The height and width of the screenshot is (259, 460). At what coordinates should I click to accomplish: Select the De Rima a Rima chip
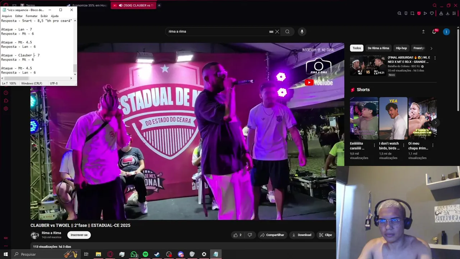[x=378, y=48]
